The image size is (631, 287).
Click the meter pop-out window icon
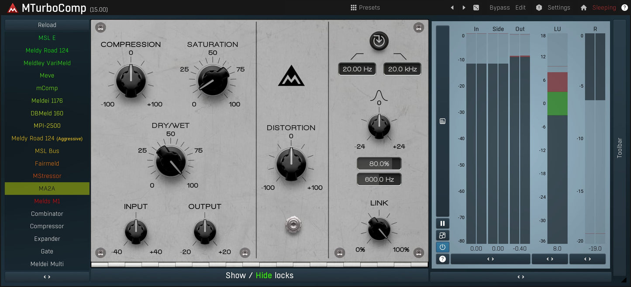[442, 236]
